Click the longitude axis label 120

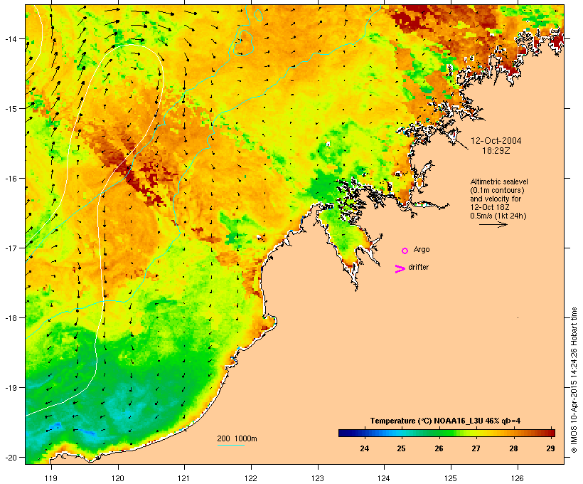pyautogui.click(x=118, y=478)
